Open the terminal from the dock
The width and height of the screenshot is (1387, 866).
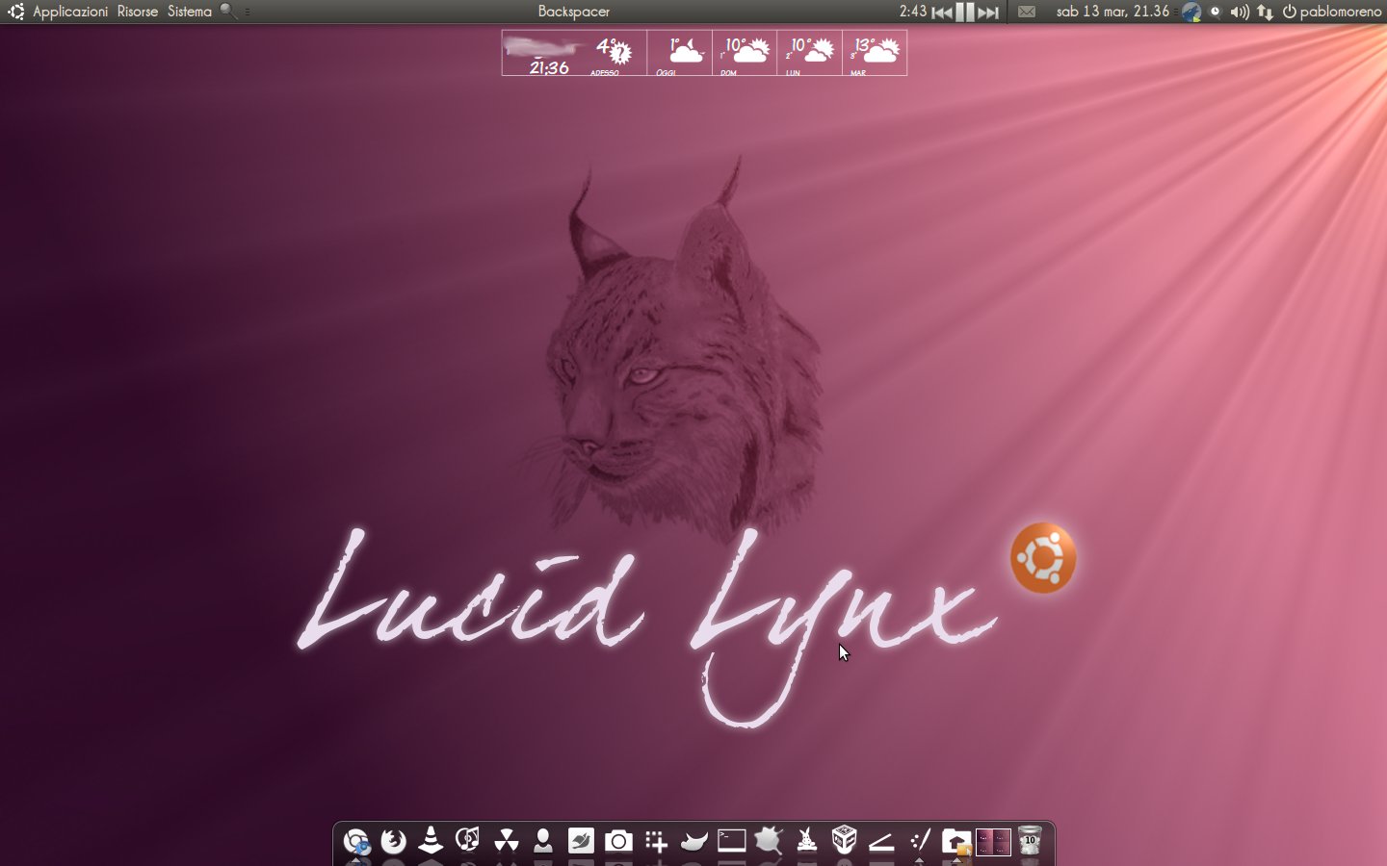point(732,841)
